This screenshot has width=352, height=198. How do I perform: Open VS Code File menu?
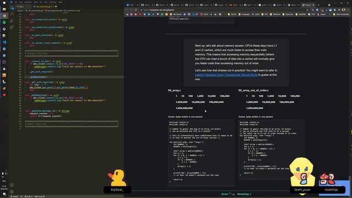point(16,2)
